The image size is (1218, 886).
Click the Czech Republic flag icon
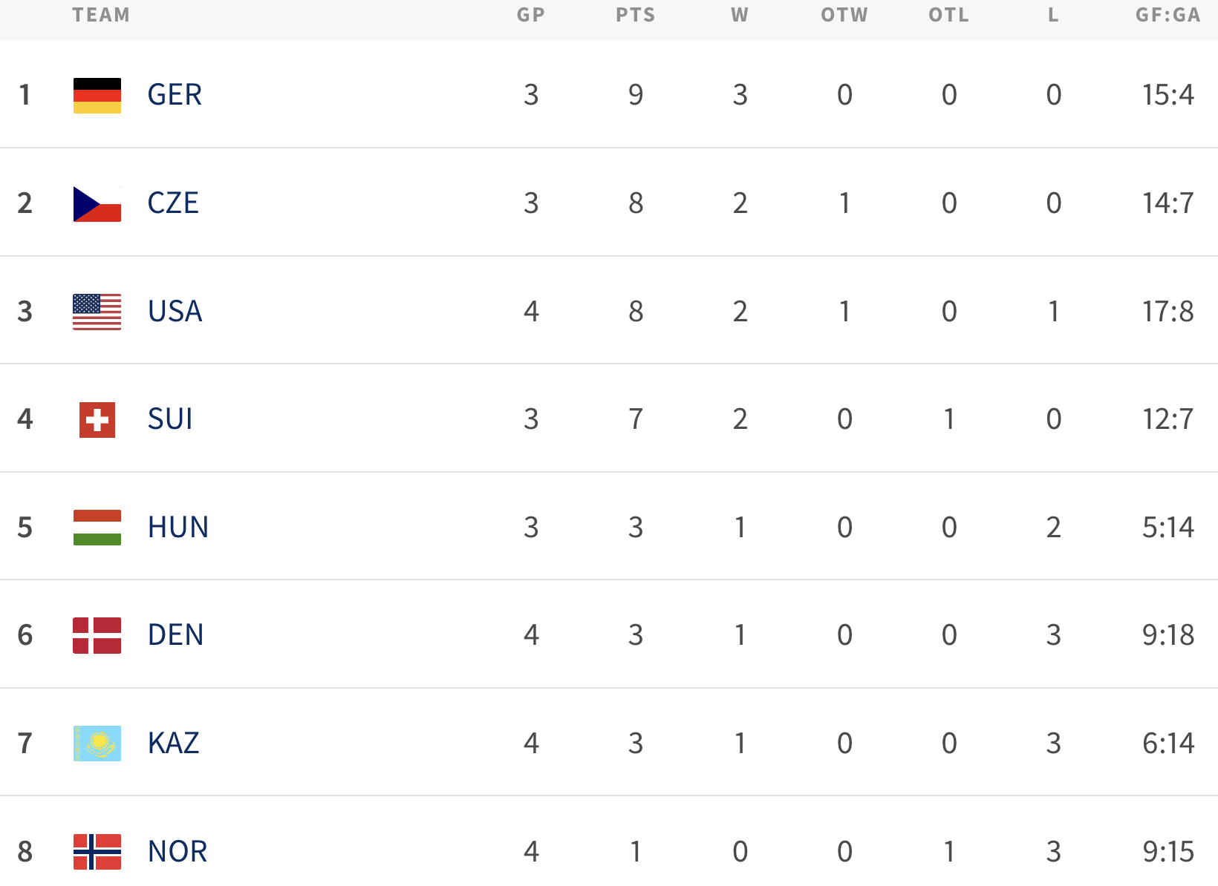(x=97, y=204)
